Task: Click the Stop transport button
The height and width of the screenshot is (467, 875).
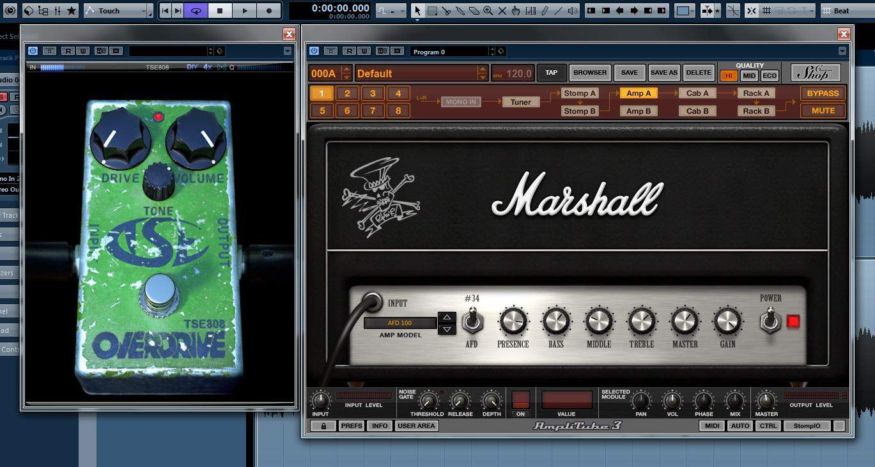Action: [x=220, y=10]
